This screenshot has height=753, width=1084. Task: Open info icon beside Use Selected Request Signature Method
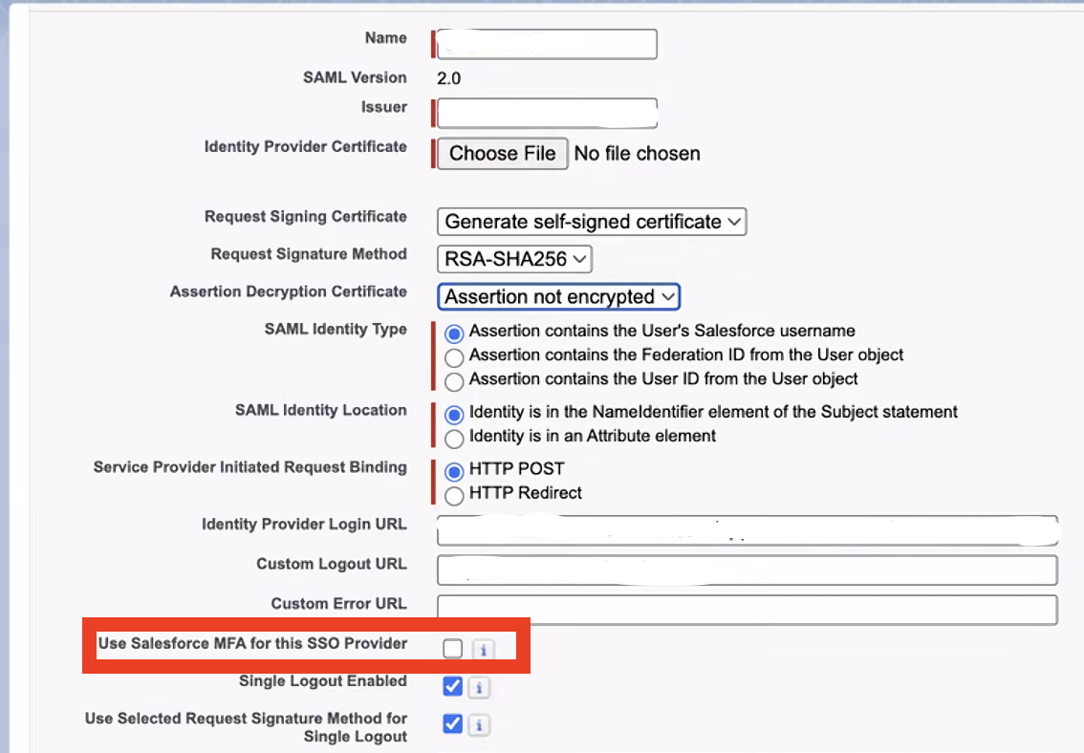tap(478, 724)
